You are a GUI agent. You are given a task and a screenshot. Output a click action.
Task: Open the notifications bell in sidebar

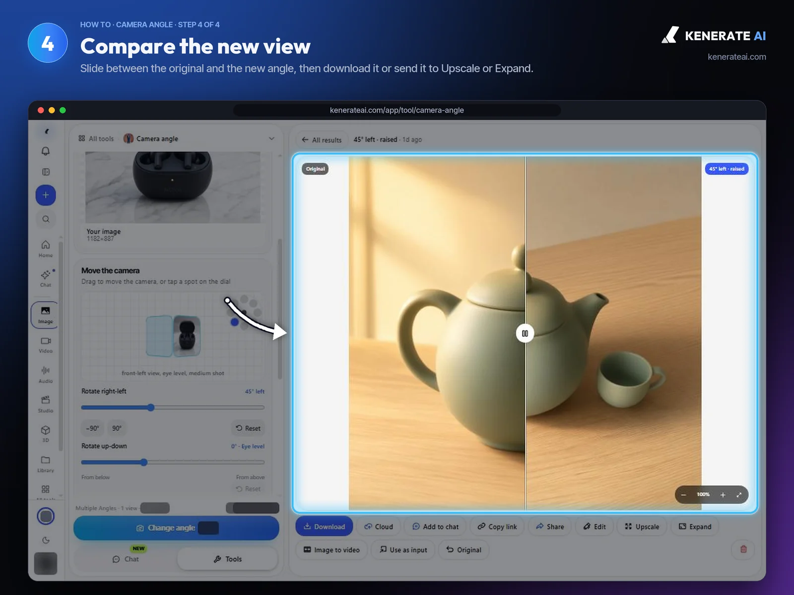(46, 151)
